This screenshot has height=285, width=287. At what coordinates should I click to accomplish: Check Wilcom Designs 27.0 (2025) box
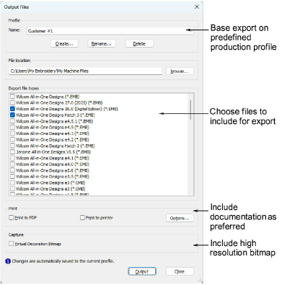point(12,102)
